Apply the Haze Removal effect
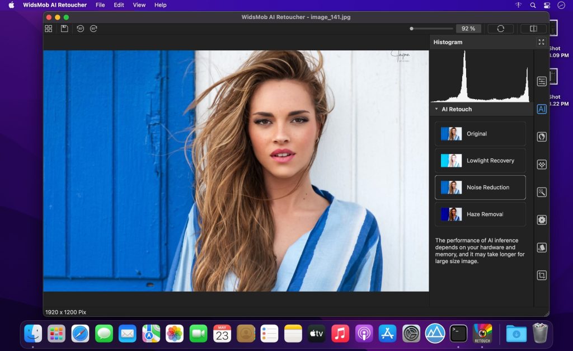Image resolution: width=573 pixels, height=351 pixels. [480, 214]
